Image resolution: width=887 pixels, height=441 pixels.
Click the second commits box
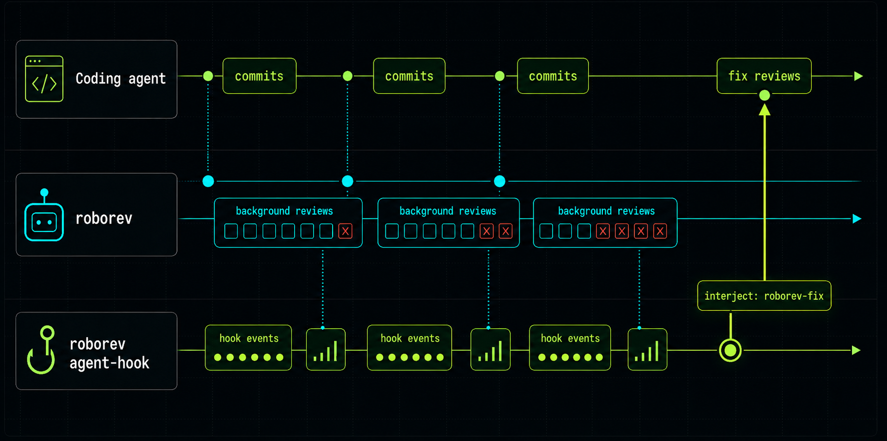pyautogui.click(x=409, y=76)
